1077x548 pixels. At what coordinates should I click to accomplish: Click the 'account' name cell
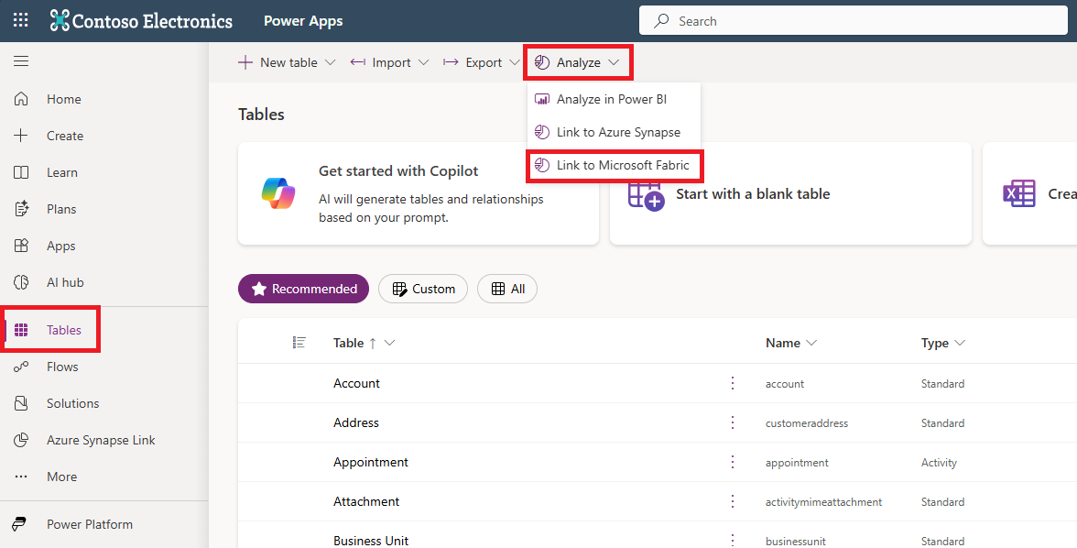784,384
